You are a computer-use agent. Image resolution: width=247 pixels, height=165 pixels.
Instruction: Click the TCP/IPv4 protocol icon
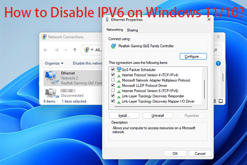tap(119, 75)
